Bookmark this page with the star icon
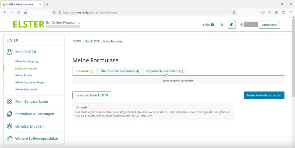Viewport: 295px width, 148px height. 234,12
